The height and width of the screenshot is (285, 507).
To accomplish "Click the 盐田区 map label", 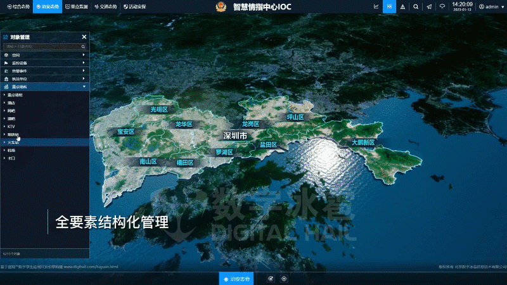I will 268,144.
